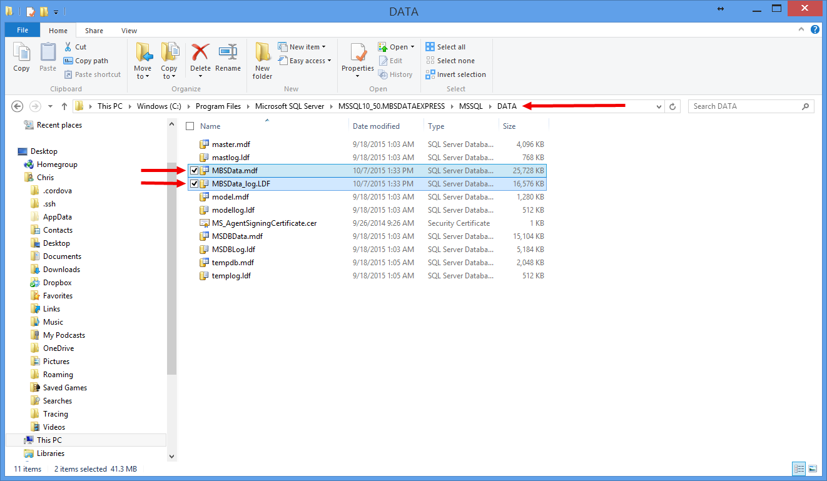Open Quick Access Toolbar customize dropdown

coord(56,12)
